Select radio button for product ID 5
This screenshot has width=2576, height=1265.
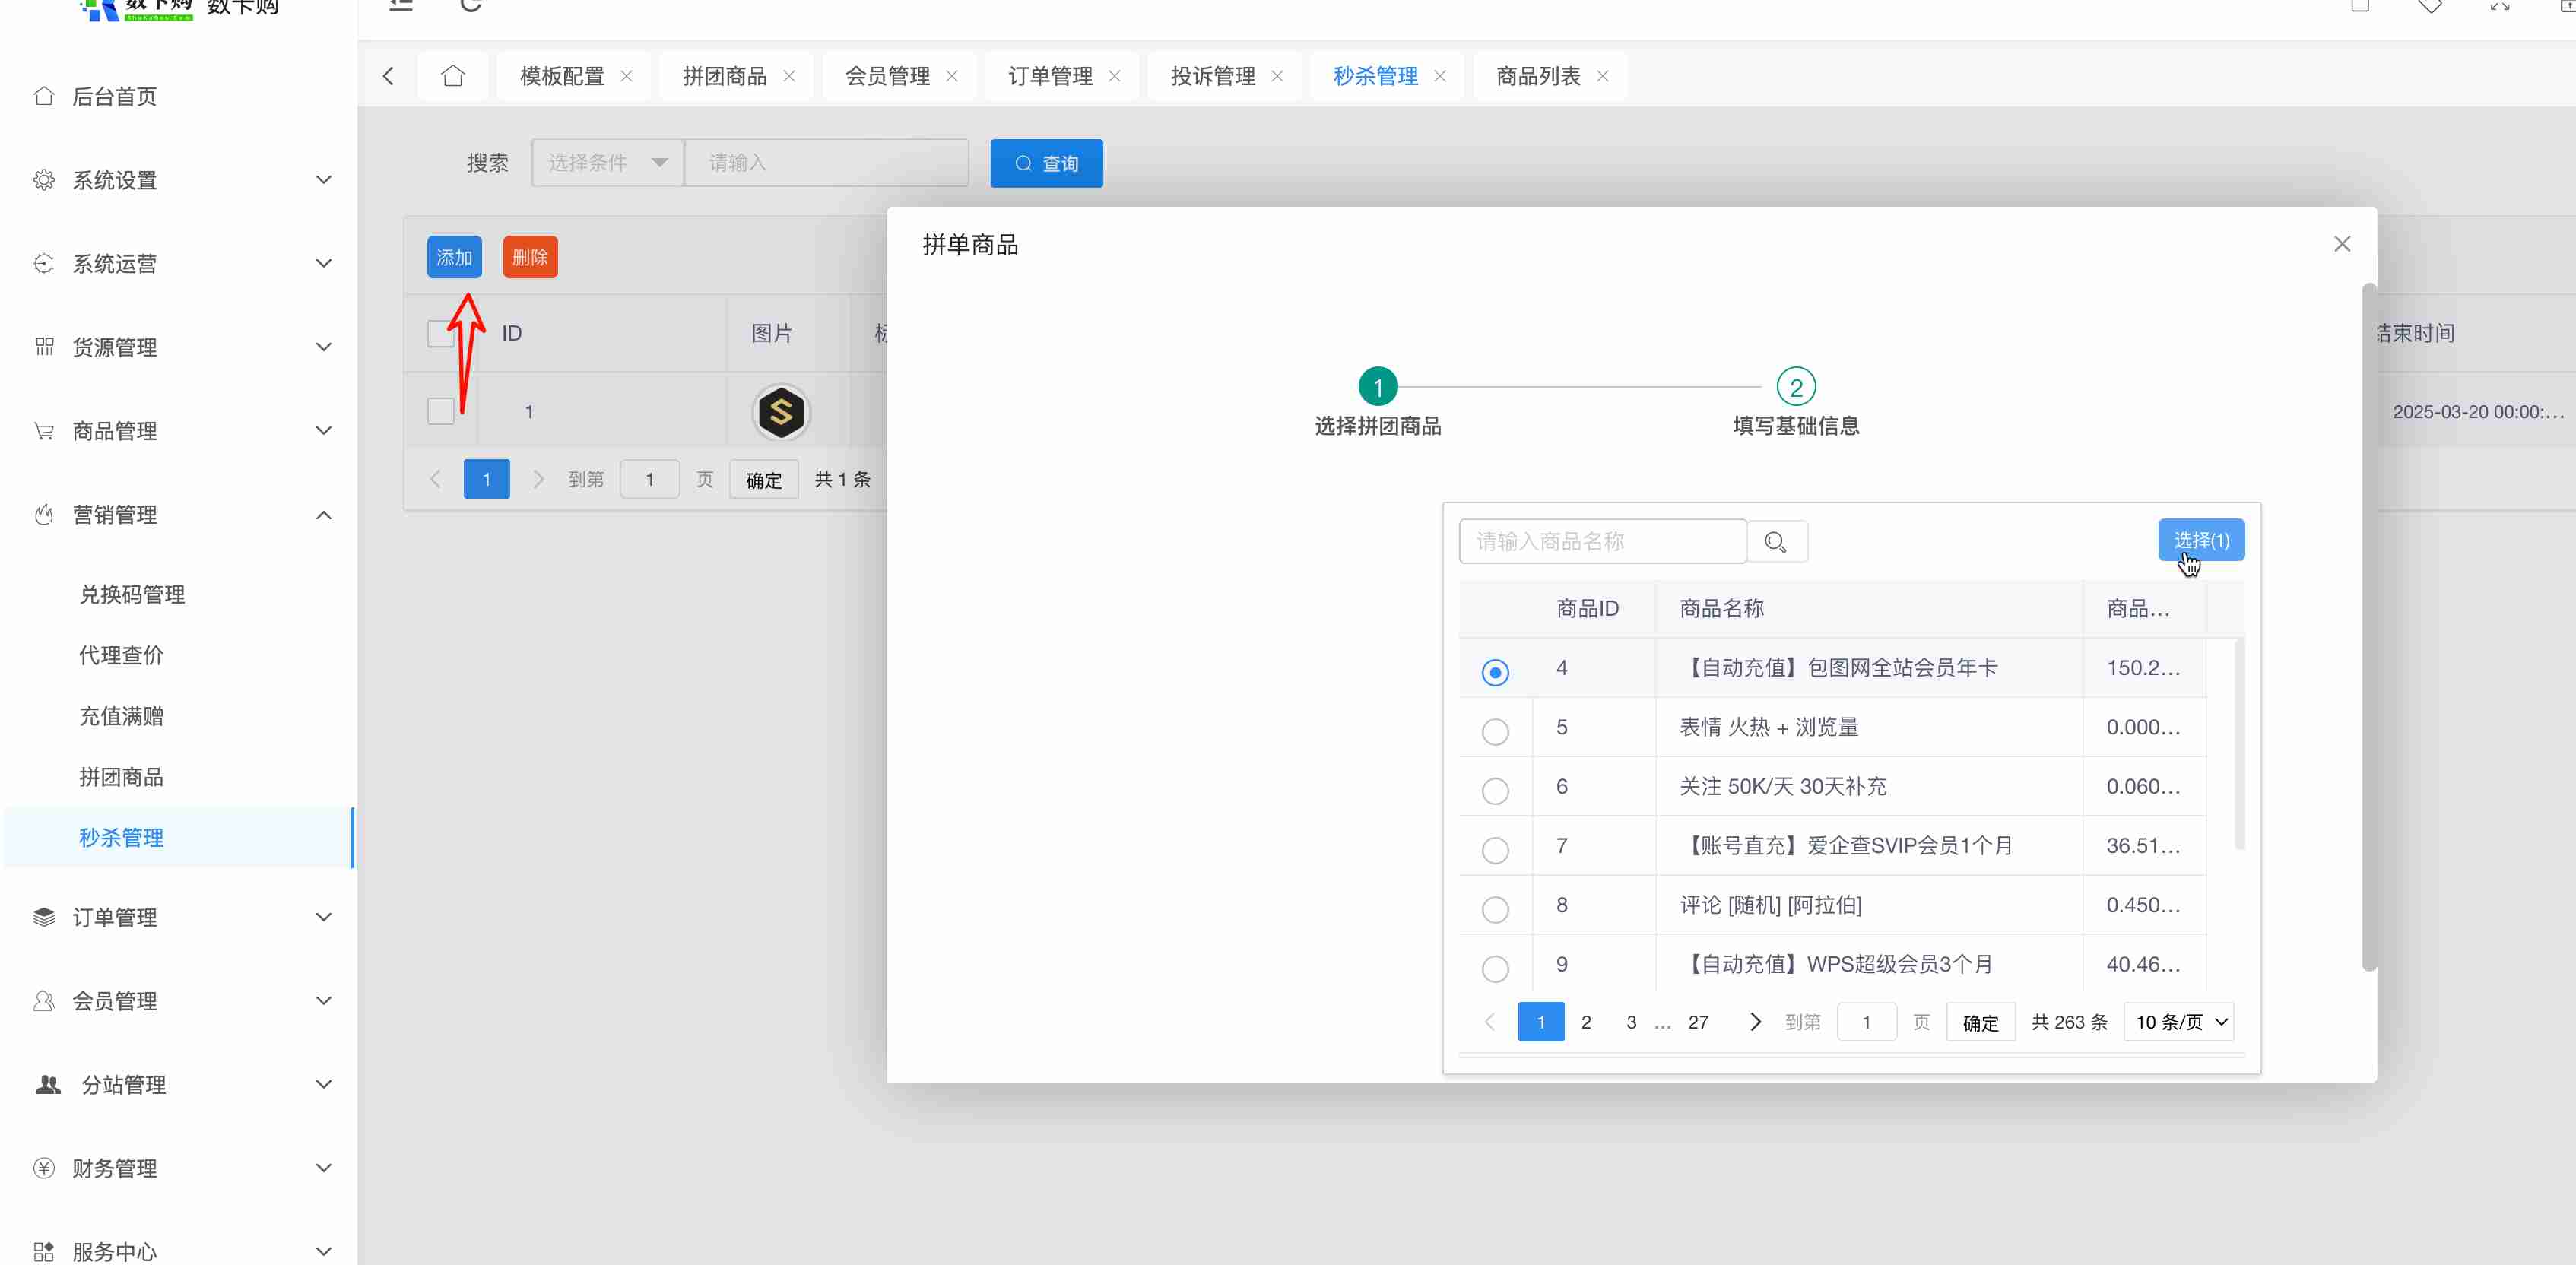point(1494,732)
